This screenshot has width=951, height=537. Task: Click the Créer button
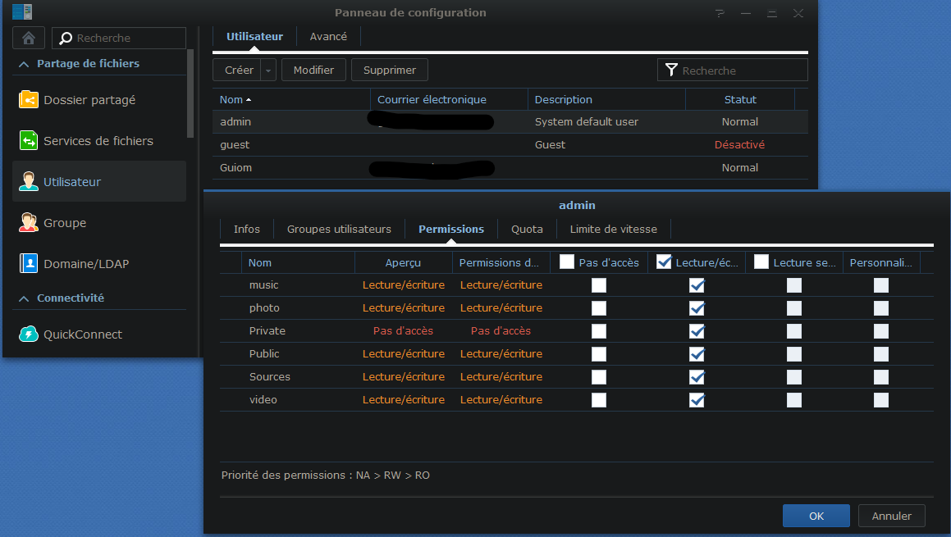tap(239, 71)
